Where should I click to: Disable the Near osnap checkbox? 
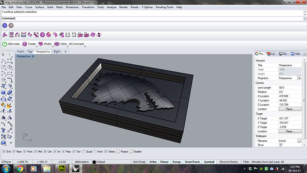pos(14,151)
